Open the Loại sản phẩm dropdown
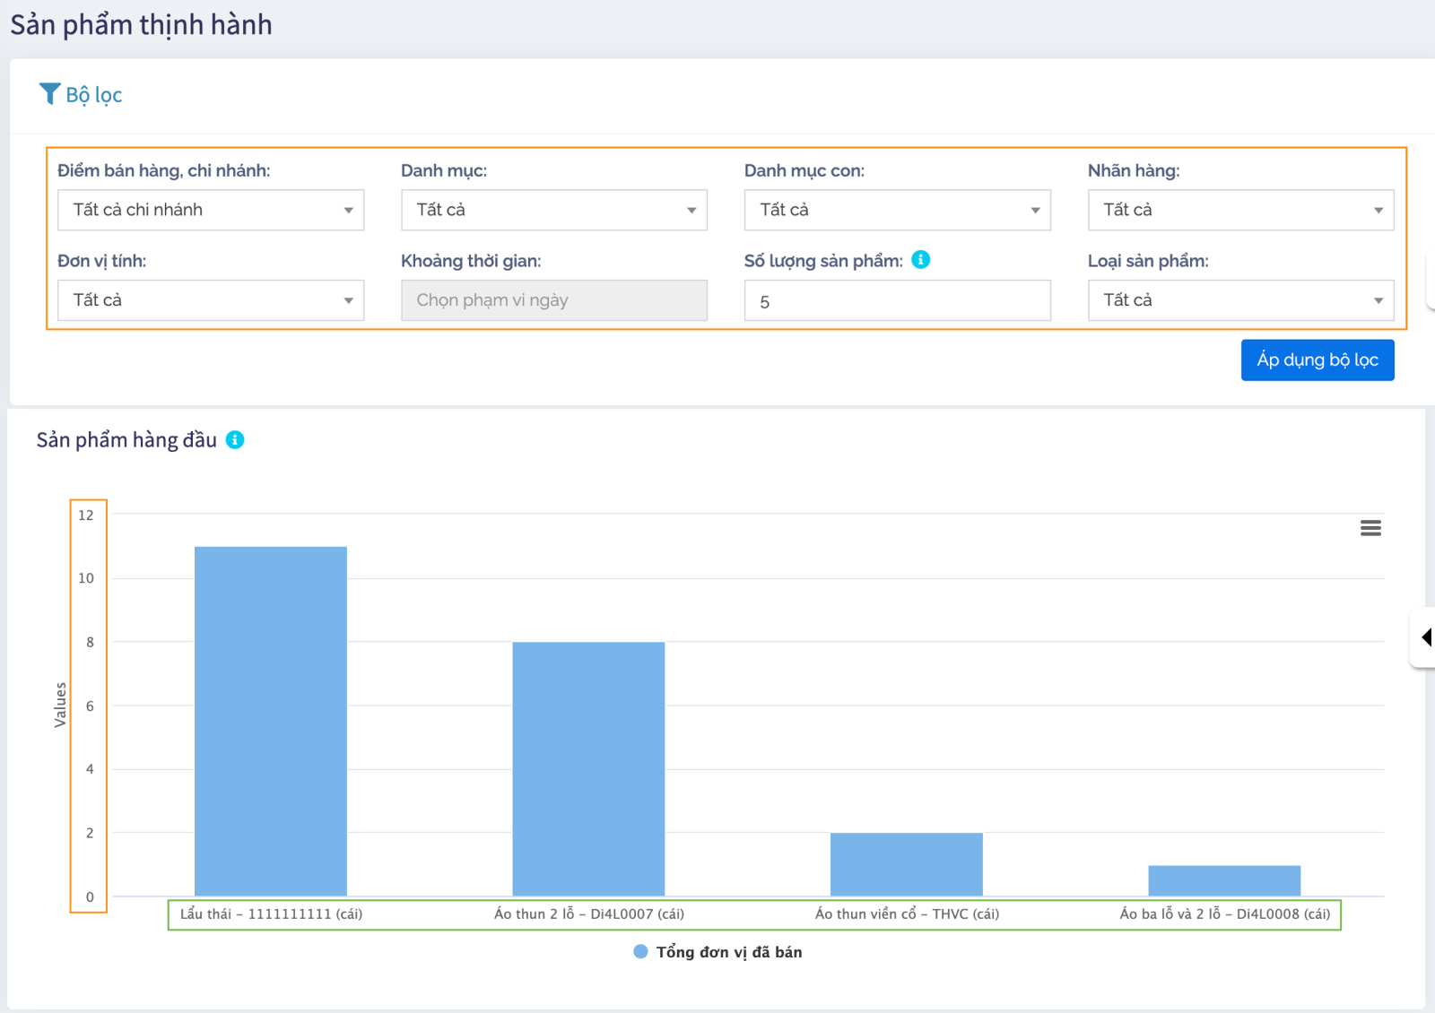The width and height of the screenshot is (1435, 1013). pos(1240,300)
